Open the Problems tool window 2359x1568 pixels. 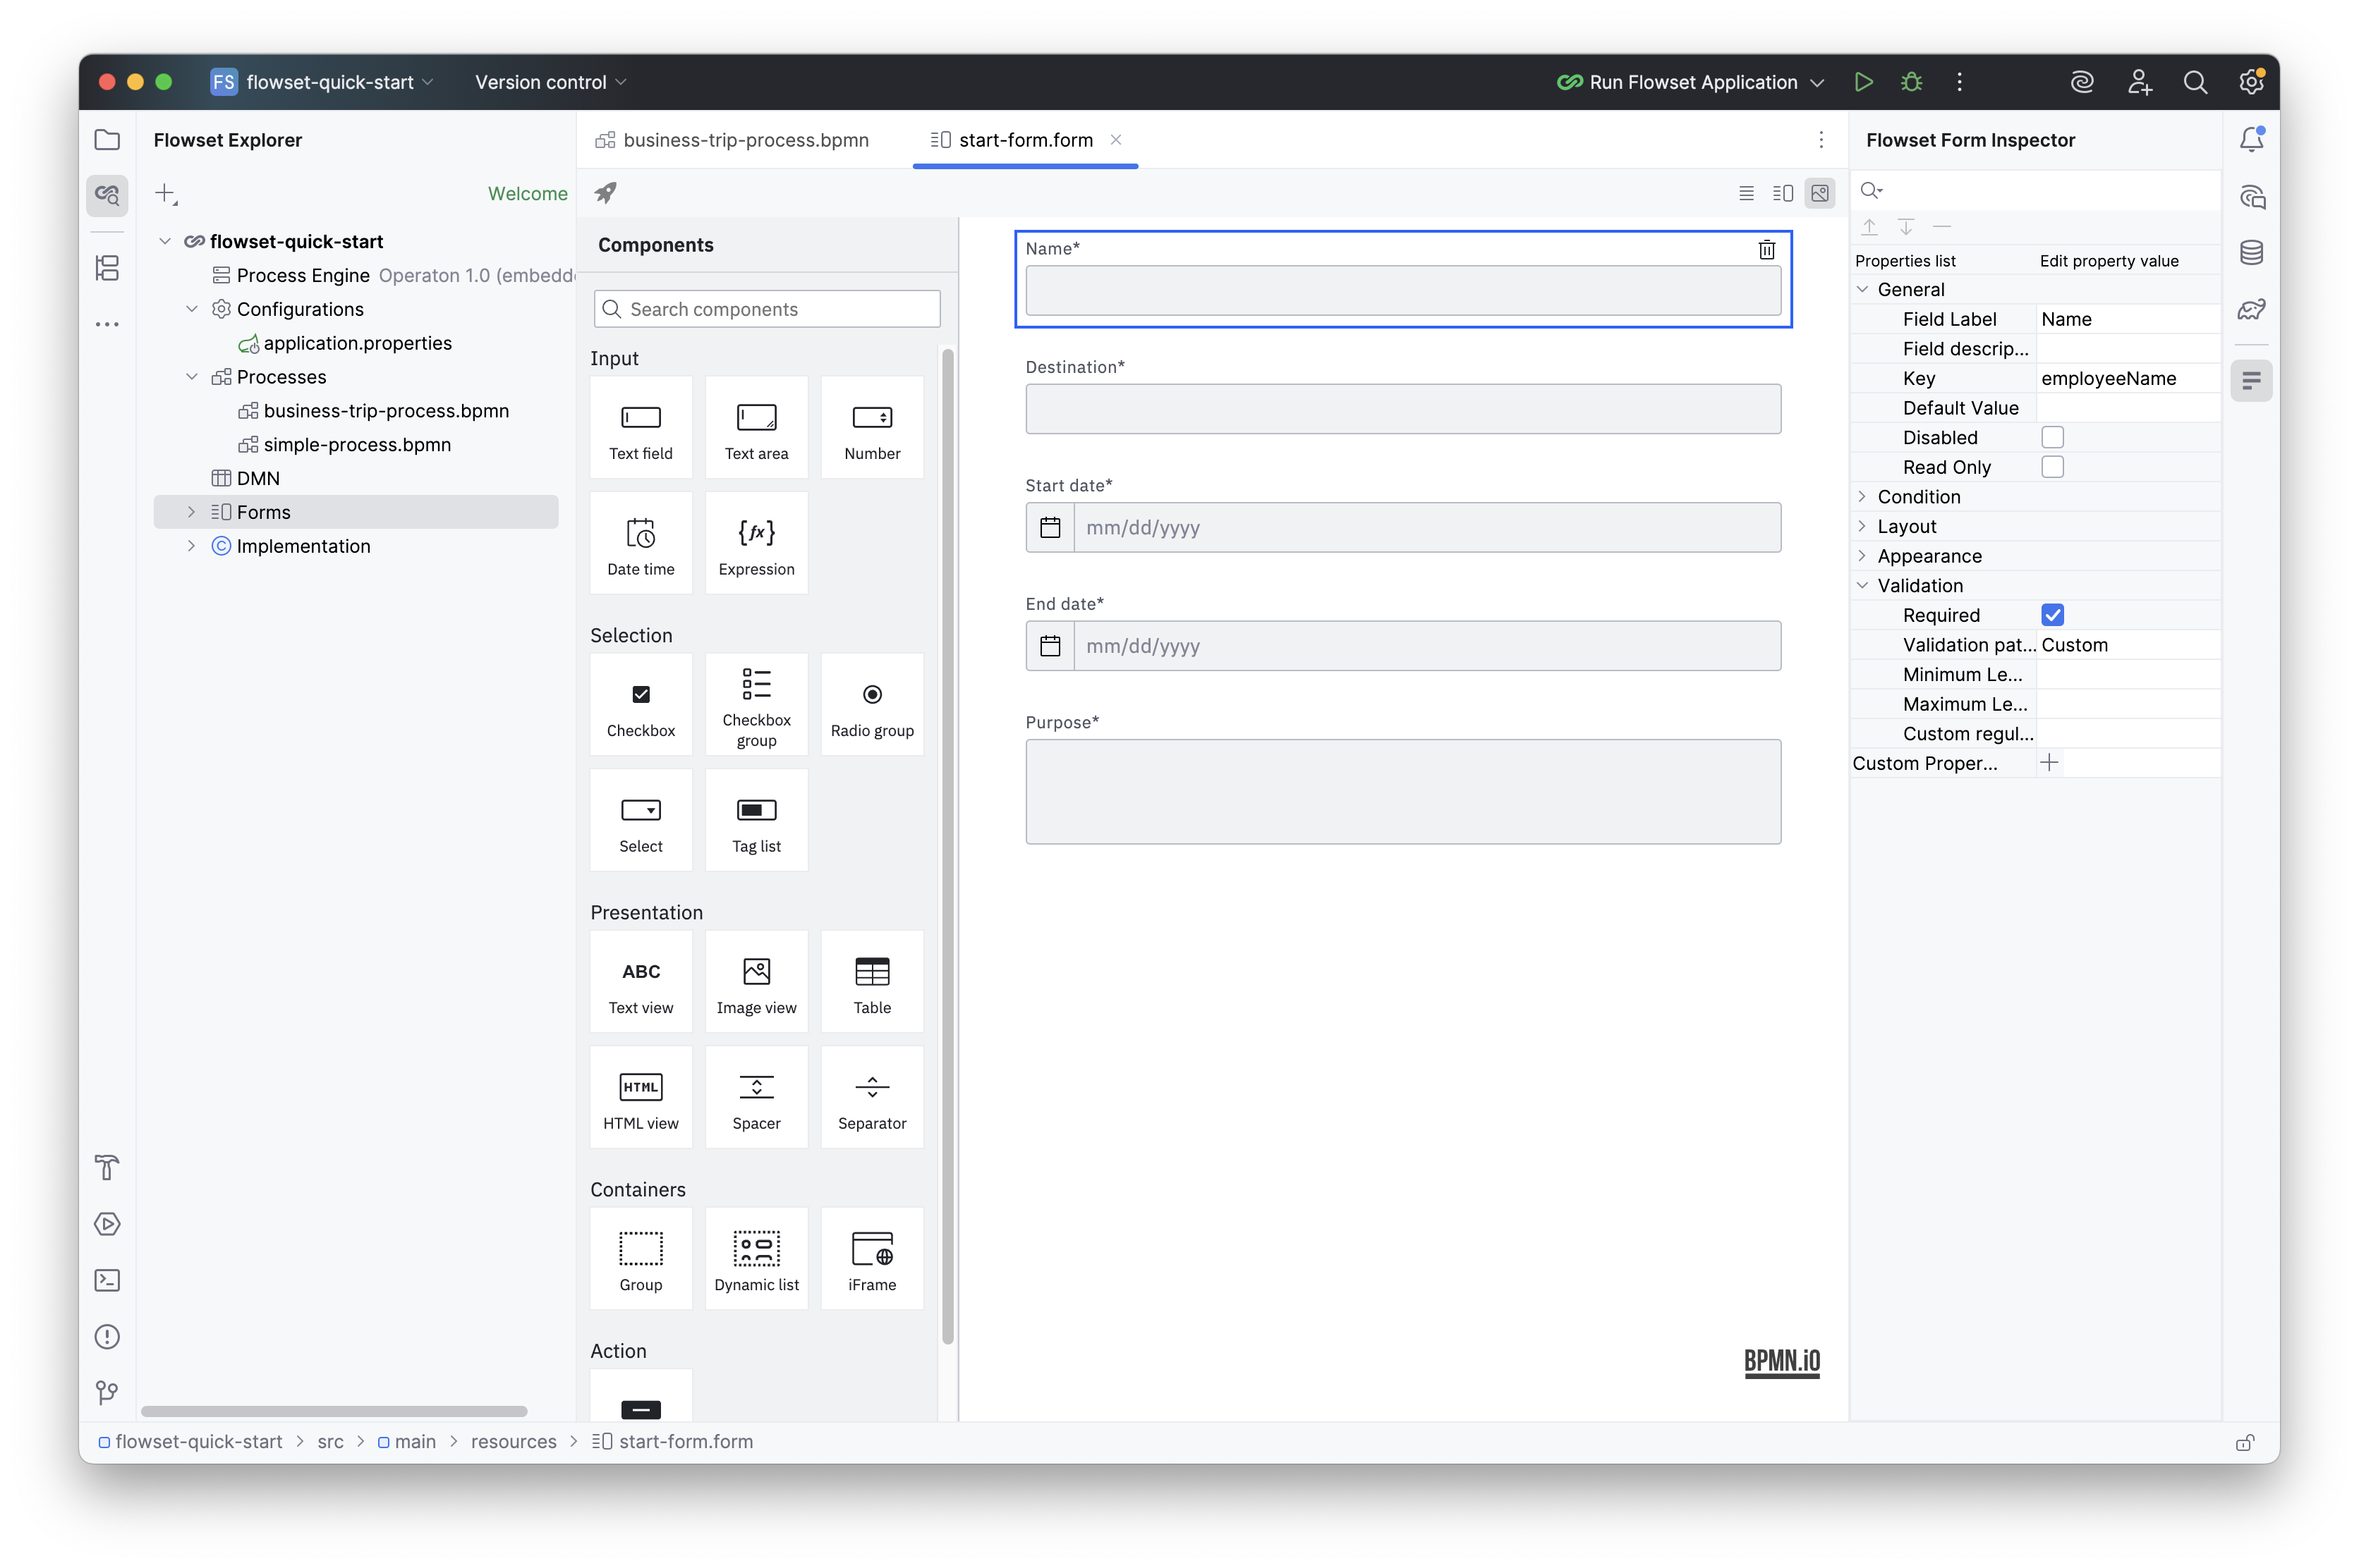(107, 1337)
